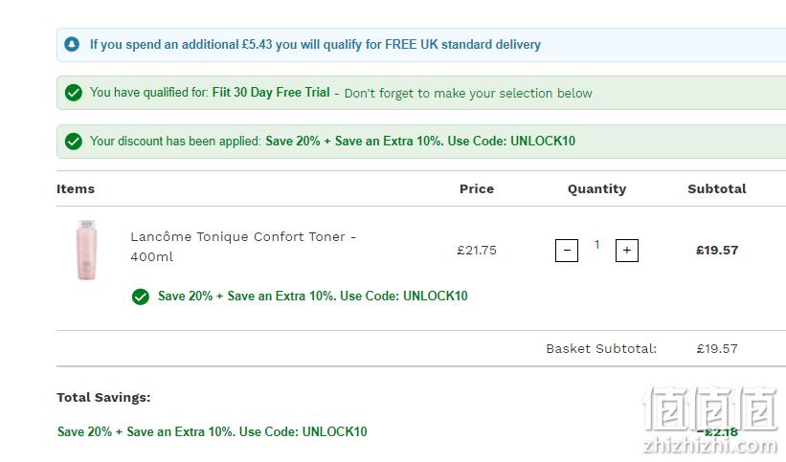Click the Basket Subtotal amount £19.57
Screen dimensions: 786x462
coord(717,349)
